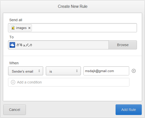Image resolution: width=145 pixels, height=118 pixels.
Task: Click the plus icon for adding a condition
Action: [13, 82]
